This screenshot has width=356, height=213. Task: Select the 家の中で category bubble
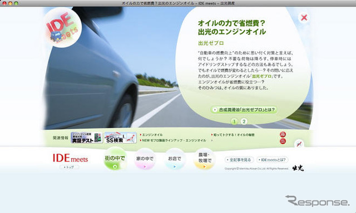(145, 159)
